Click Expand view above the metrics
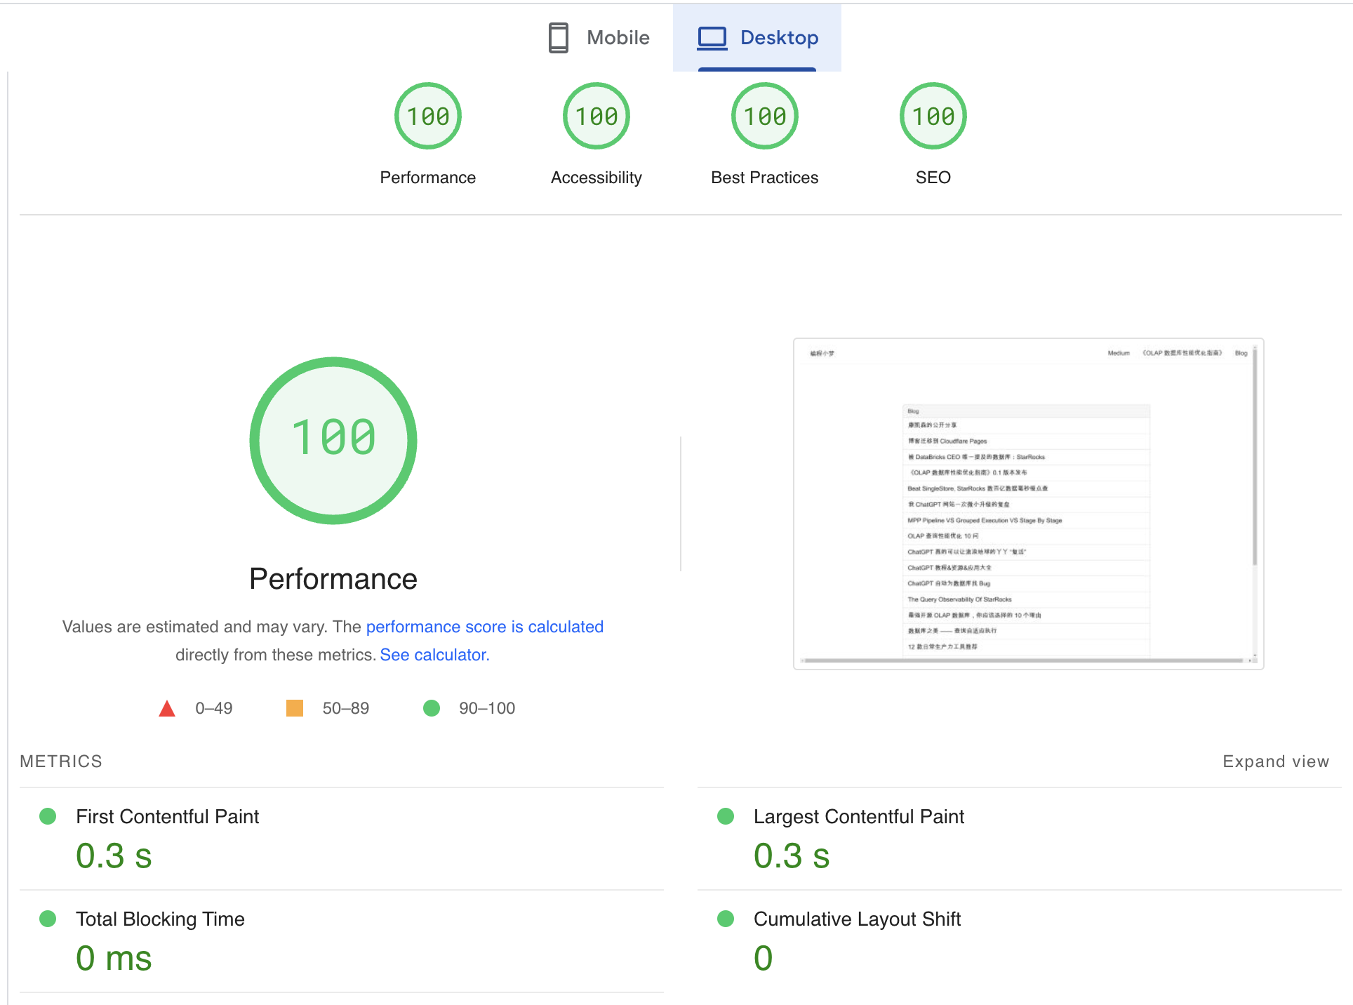This screenshot has height=1005, width=1353. (1275, 761)
